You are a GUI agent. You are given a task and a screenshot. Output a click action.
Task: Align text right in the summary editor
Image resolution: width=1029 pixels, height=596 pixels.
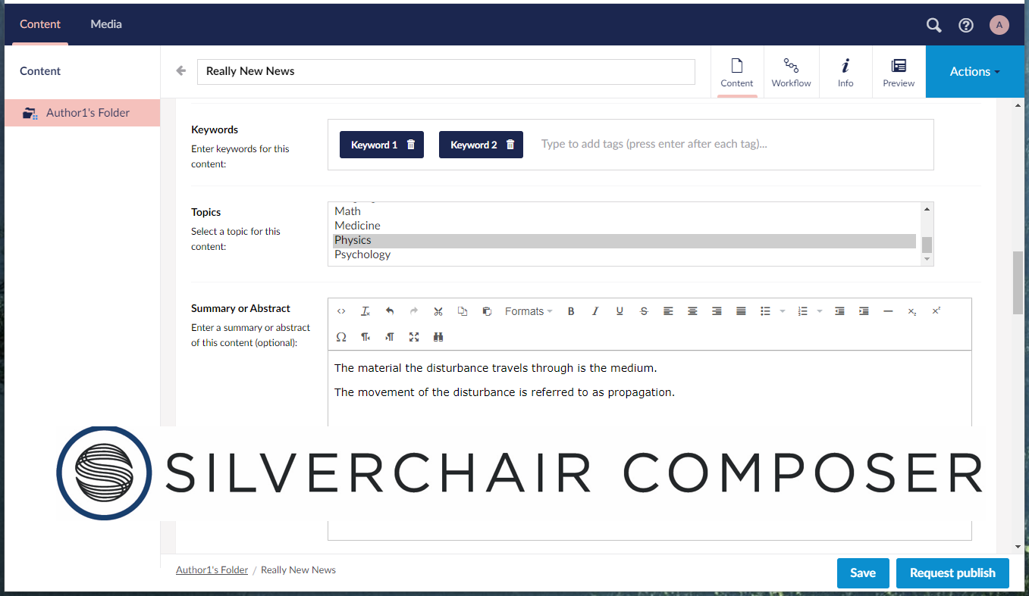pyautogui.click(x=717, y=311)
